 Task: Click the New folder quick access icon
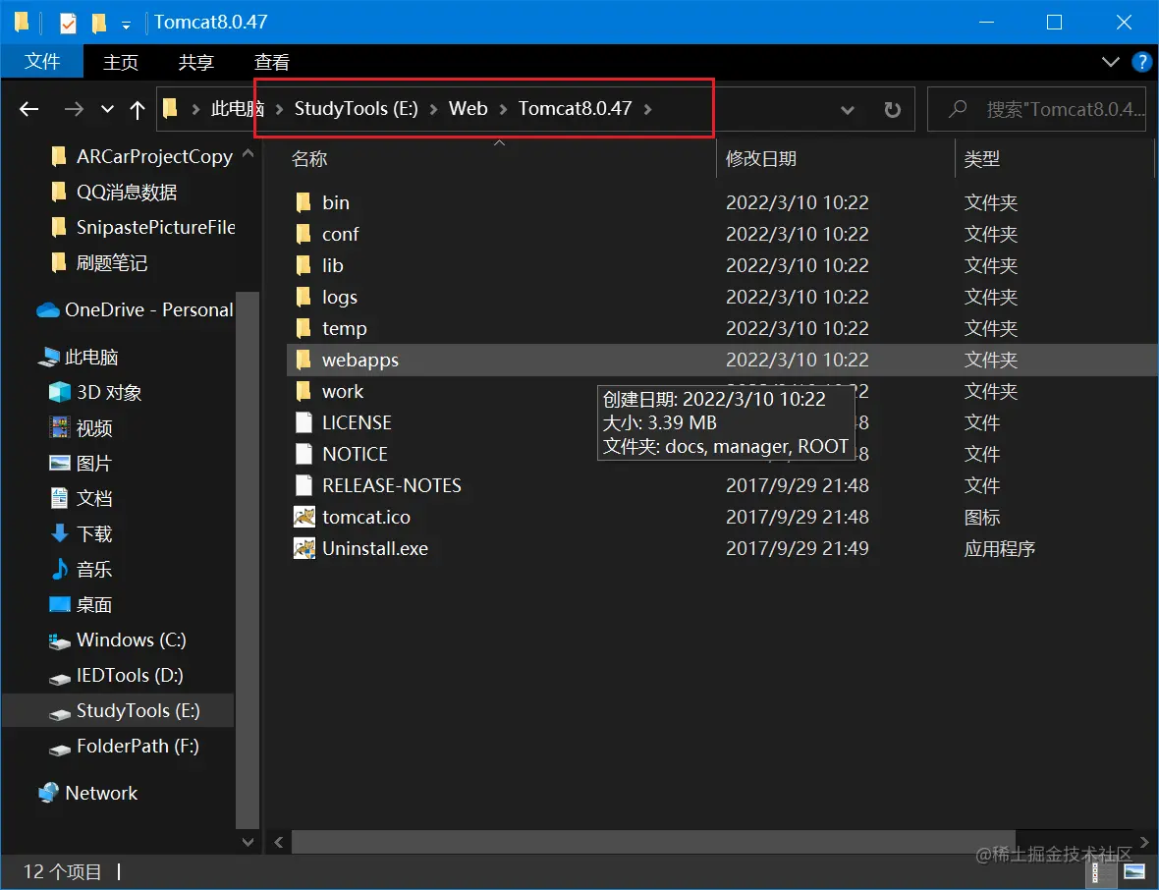(98, 23)
